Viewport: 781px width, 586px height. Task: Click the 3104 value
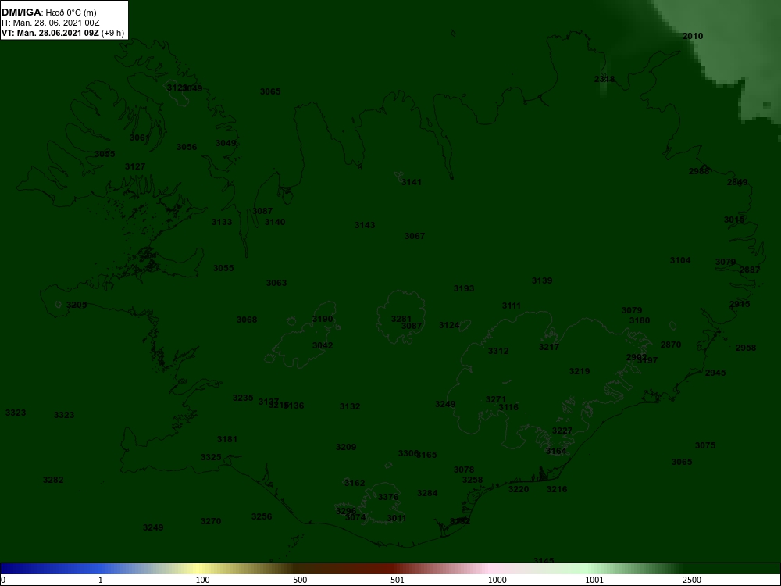(x=680, y=260)
